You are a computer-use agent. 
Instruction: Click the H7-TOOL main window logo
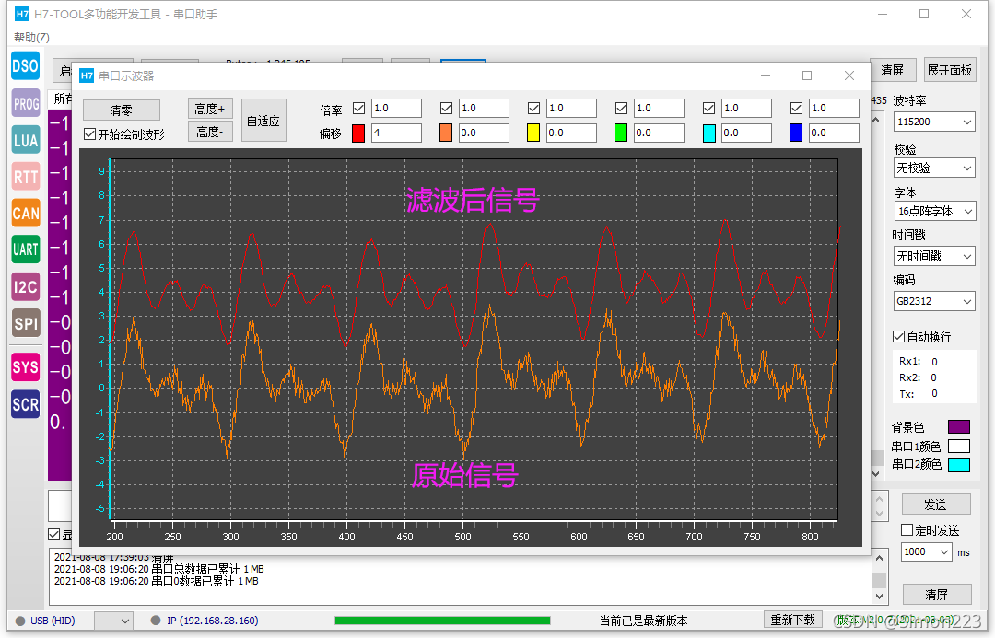[22, 14]
